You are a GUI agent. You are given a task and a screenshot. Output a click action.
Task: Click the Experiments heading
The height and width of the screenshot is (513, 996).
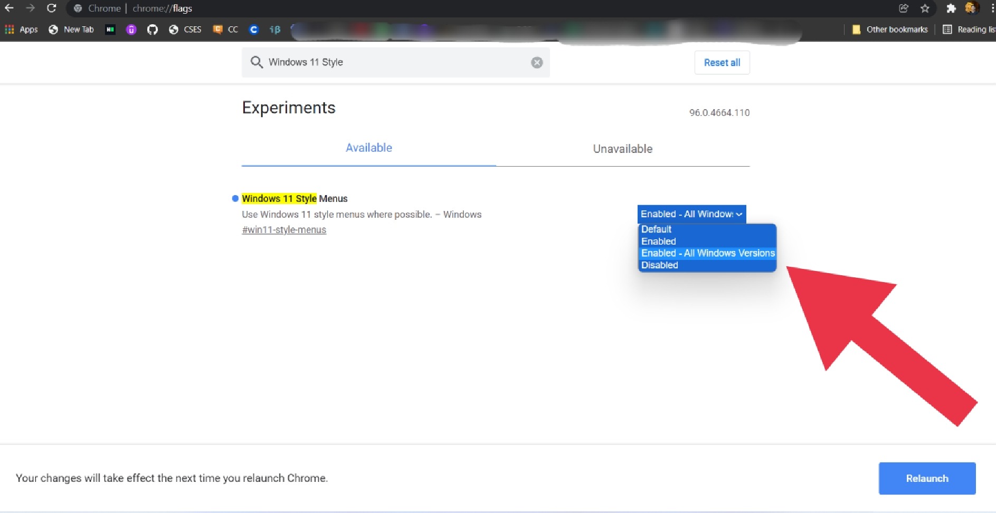(x=289, y=108)
